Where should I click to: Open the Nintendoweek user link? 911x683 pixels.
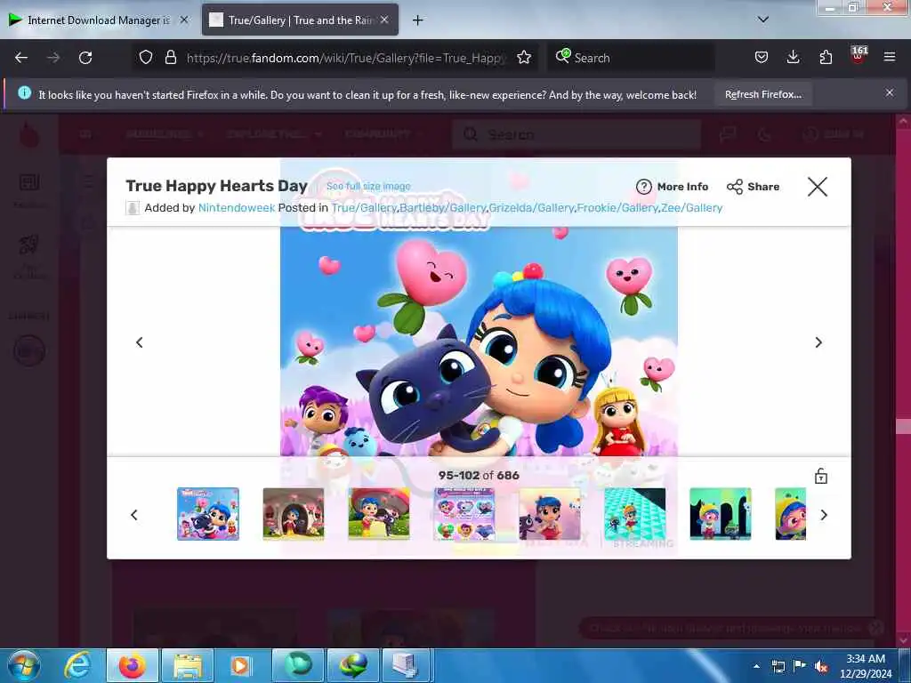point(237,208)
